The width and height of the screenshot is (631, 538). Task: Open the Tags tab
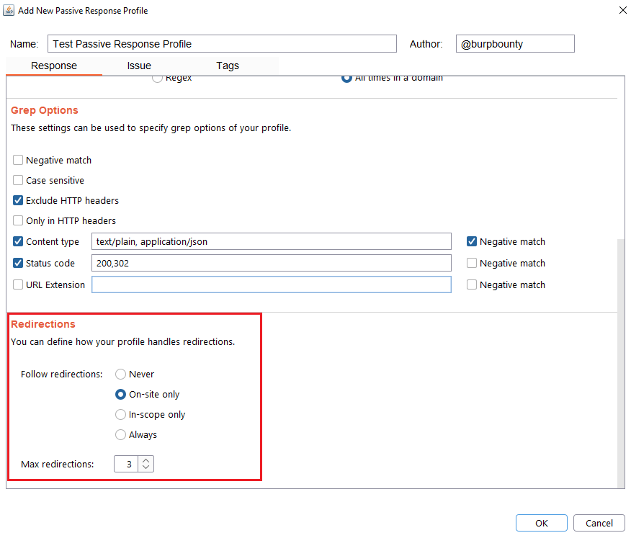pyautogui.click(x=228, y=66)
